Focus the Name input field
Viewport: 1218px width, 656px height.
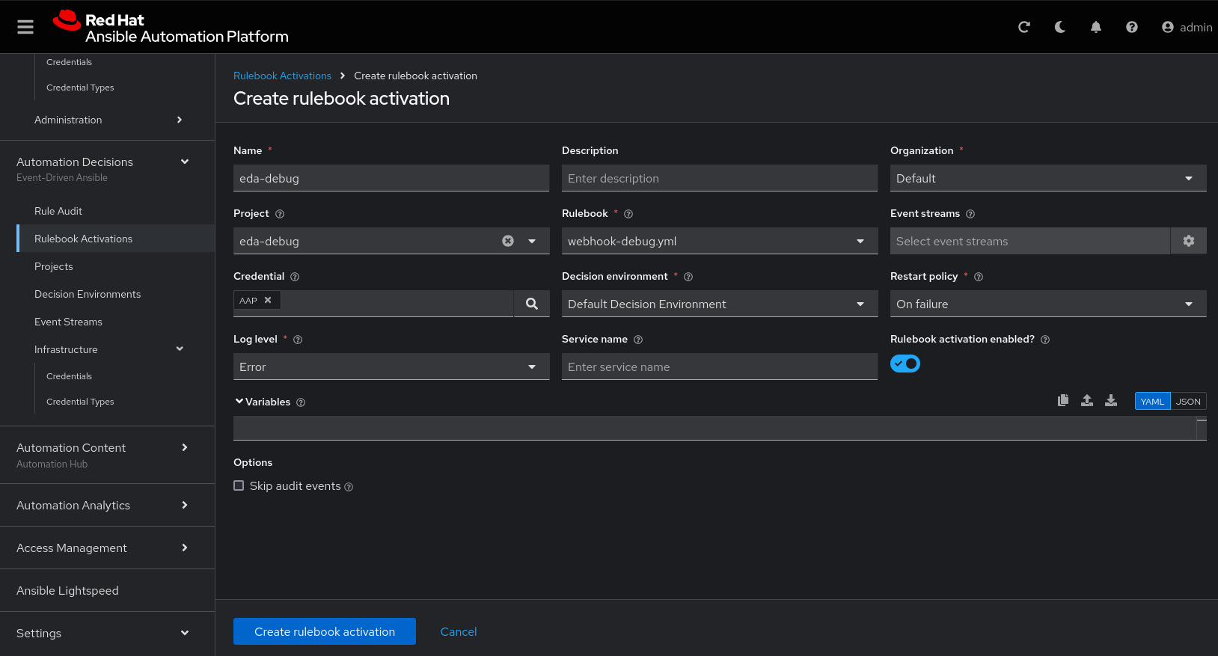(391, 178)
